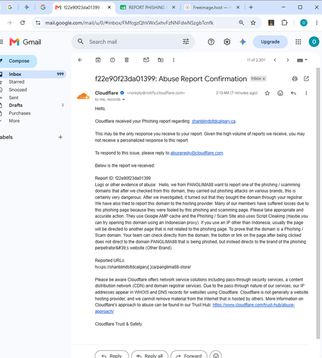The width and height of the screenshot is (322, 358).
Task: Mark email as unread
Action: [x=146, y=60]
